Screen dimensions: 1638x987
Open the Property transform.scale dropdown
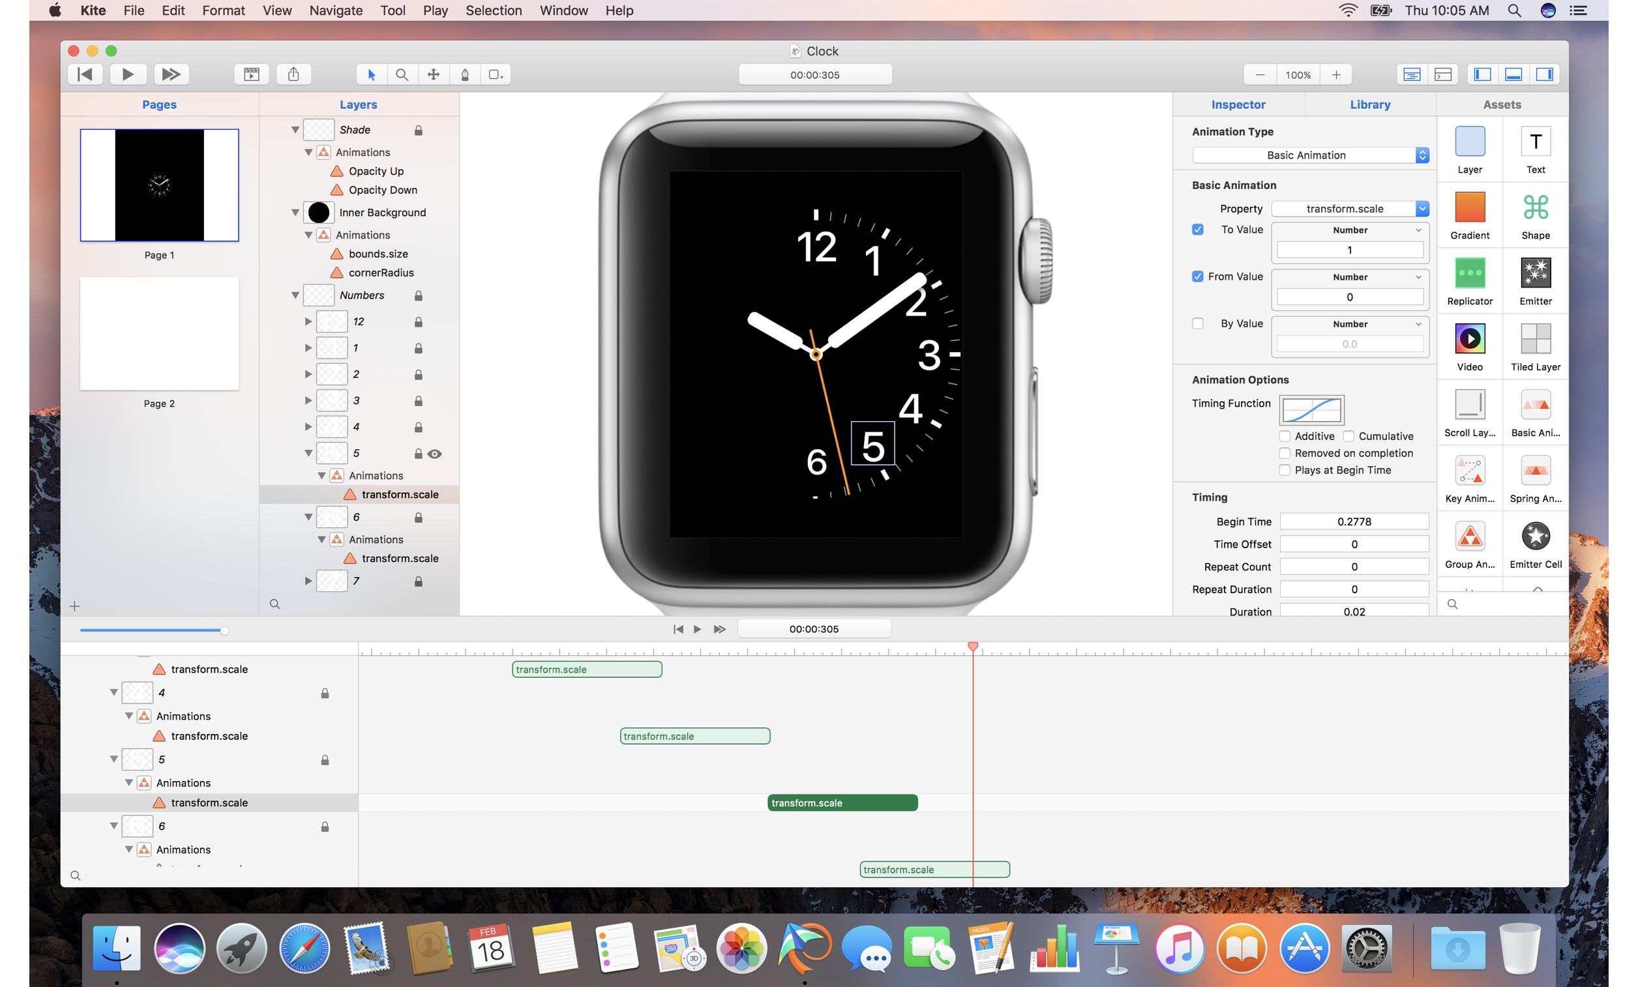[x=1350, y=209]
